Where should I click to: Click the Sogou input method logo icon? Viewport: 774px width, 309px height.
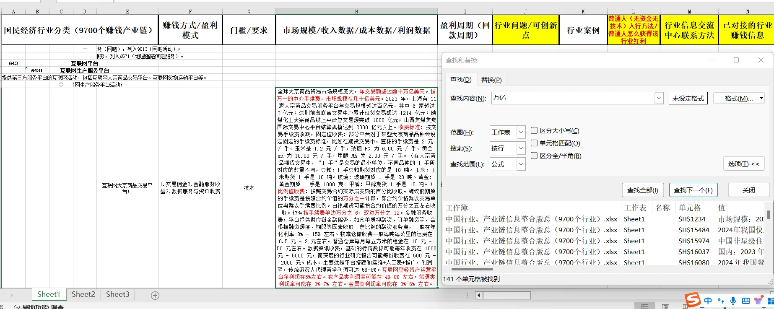693,300
